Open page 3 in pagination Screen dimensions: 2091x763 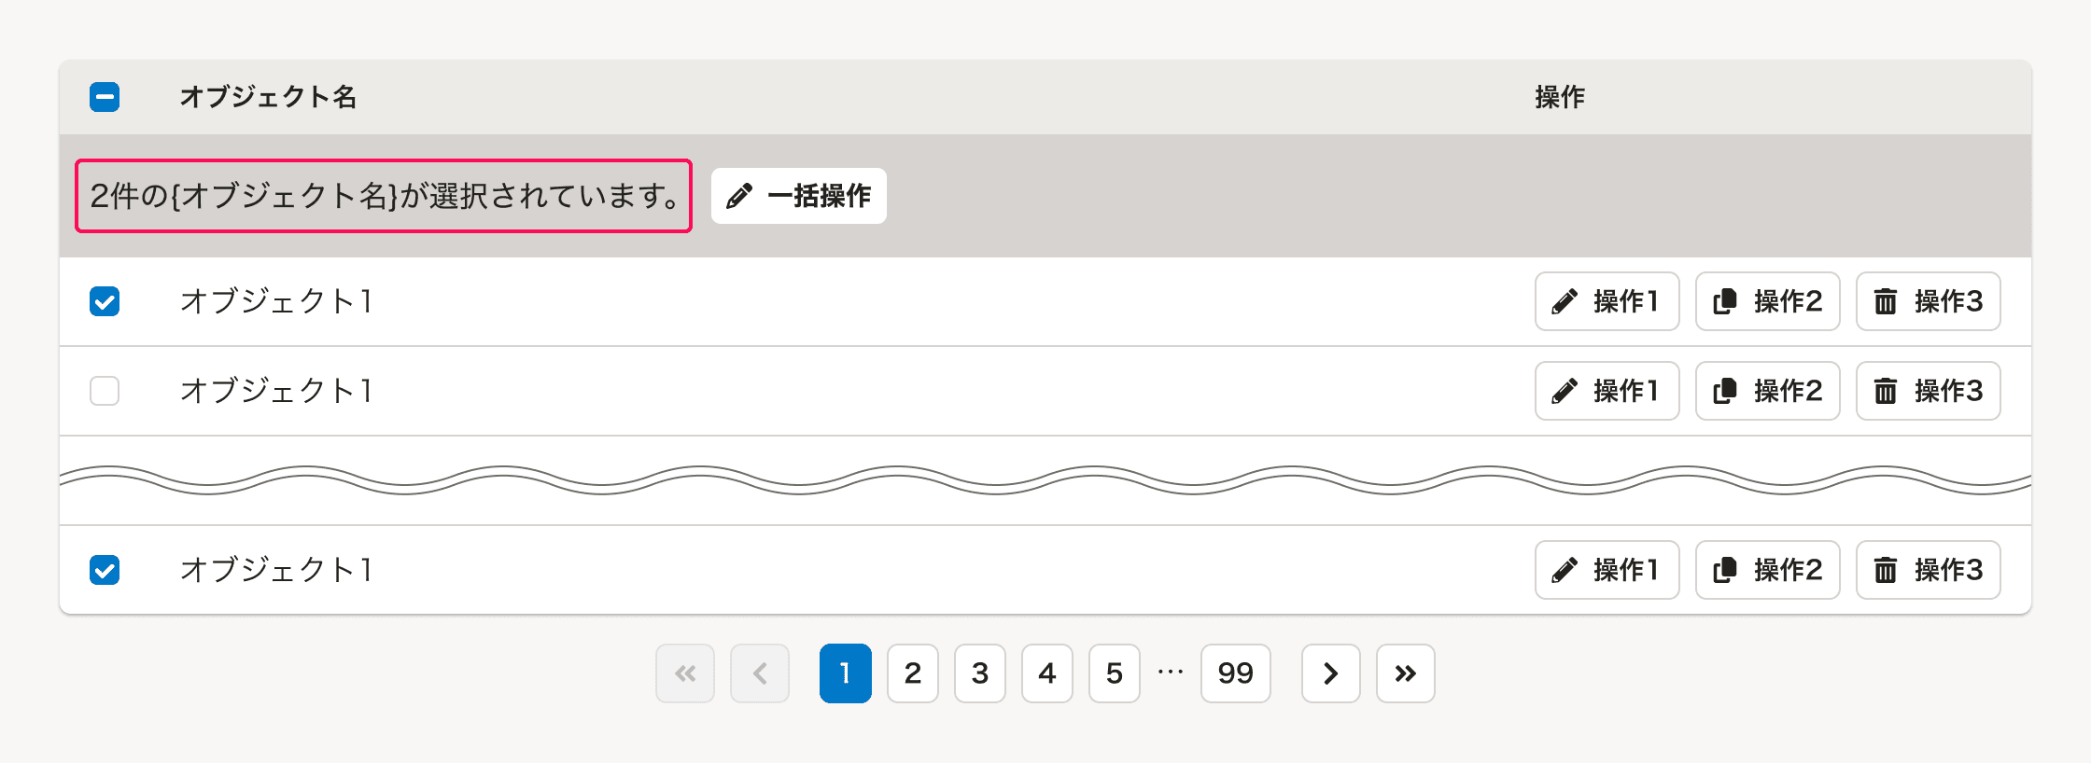[980, 673]
